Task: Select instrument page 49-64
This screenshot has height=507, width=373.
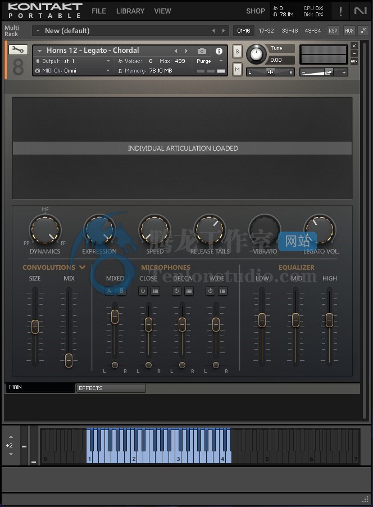Action: (x=312, y=31)
